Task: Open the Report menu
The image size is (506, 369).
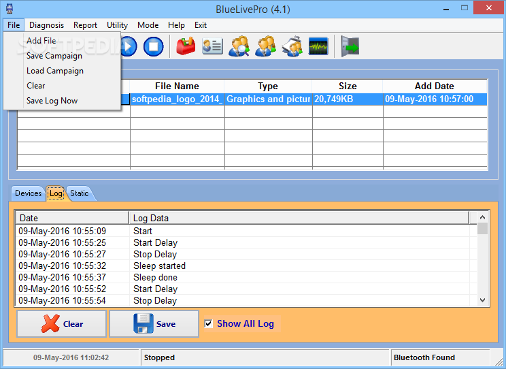Action: pyautogui.click(x=85, y=25)
